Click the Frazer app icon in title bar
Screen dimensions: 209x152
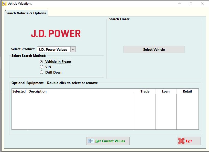tap(4, 4)
